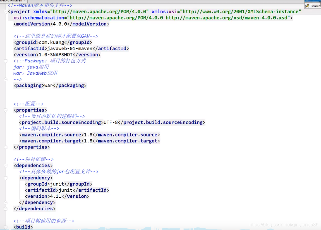Click the 'war: JavaWeb' comment line
Image resolution: width=321 pixels, height=230 pixels.
35,73
